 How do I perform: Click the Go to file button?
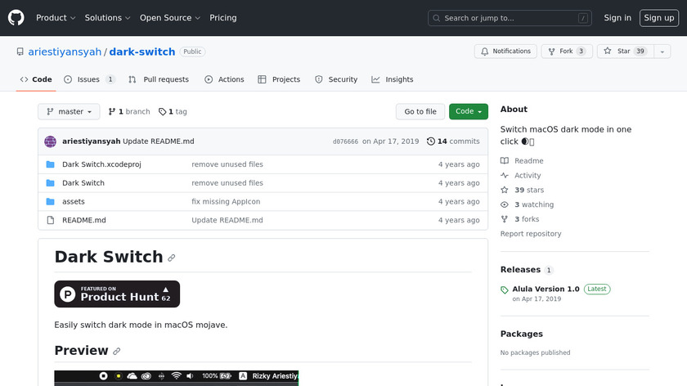tap(420, 112)
